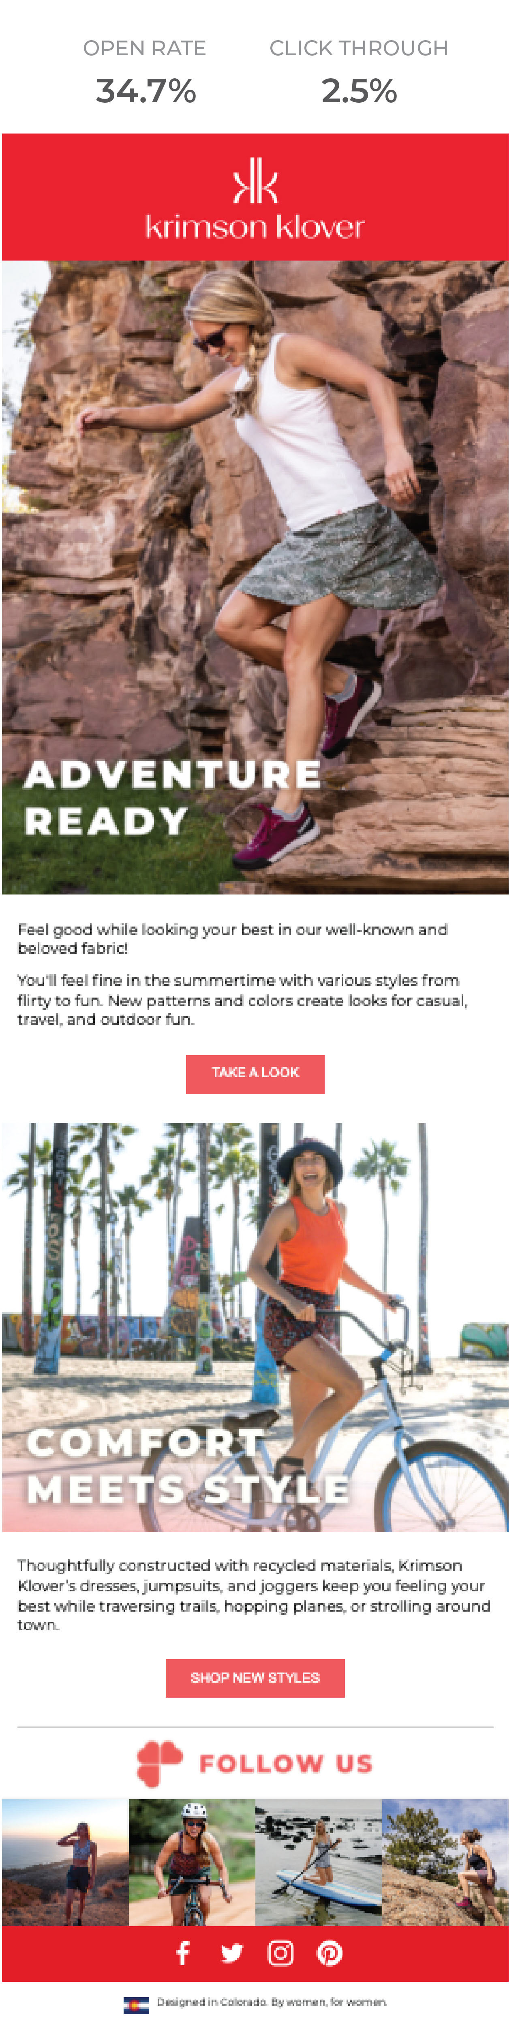Open the Adventure Ready hero image
518x2026 pixels.
pos(255,576)
